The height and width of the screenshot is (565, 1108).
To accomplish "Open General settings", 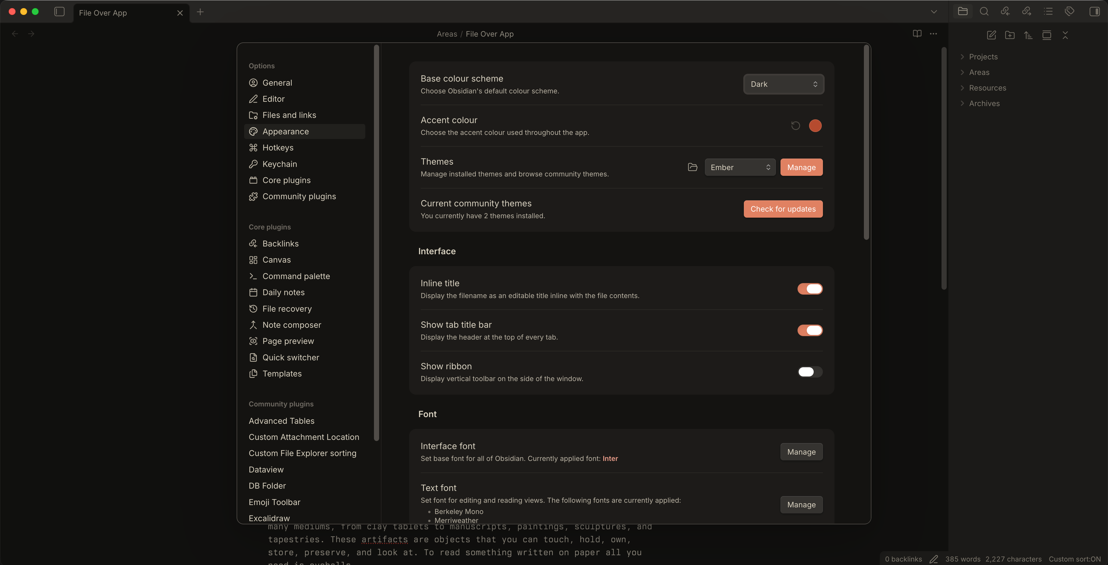I will (304, 82).
